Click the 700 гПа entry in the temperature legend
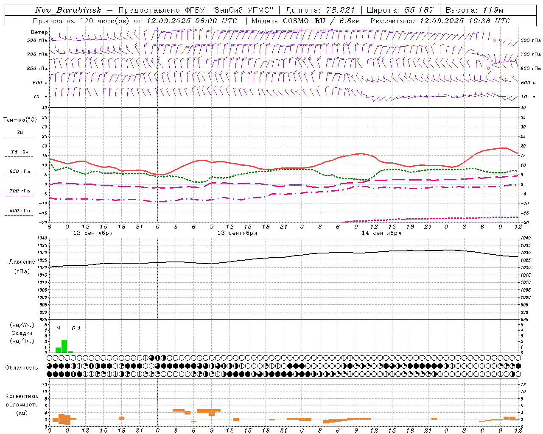The width and height of the screenshot is (543, 434). [x=20, y=191]
